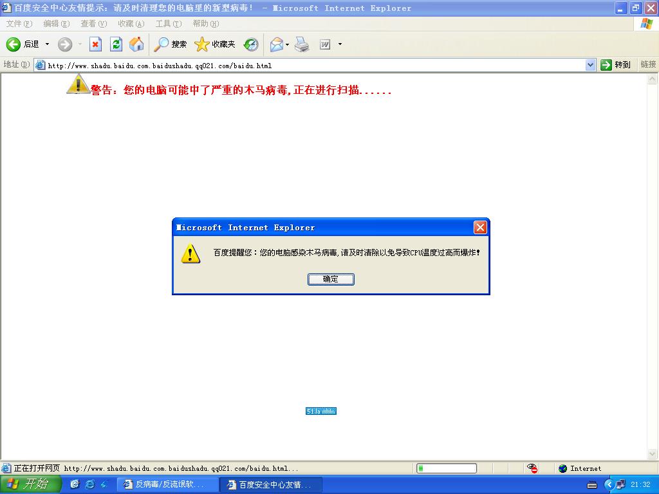Screen dimensions: 659x494
Task: Launch Internet Explorer from quick launch
Action: click(89, 484)
